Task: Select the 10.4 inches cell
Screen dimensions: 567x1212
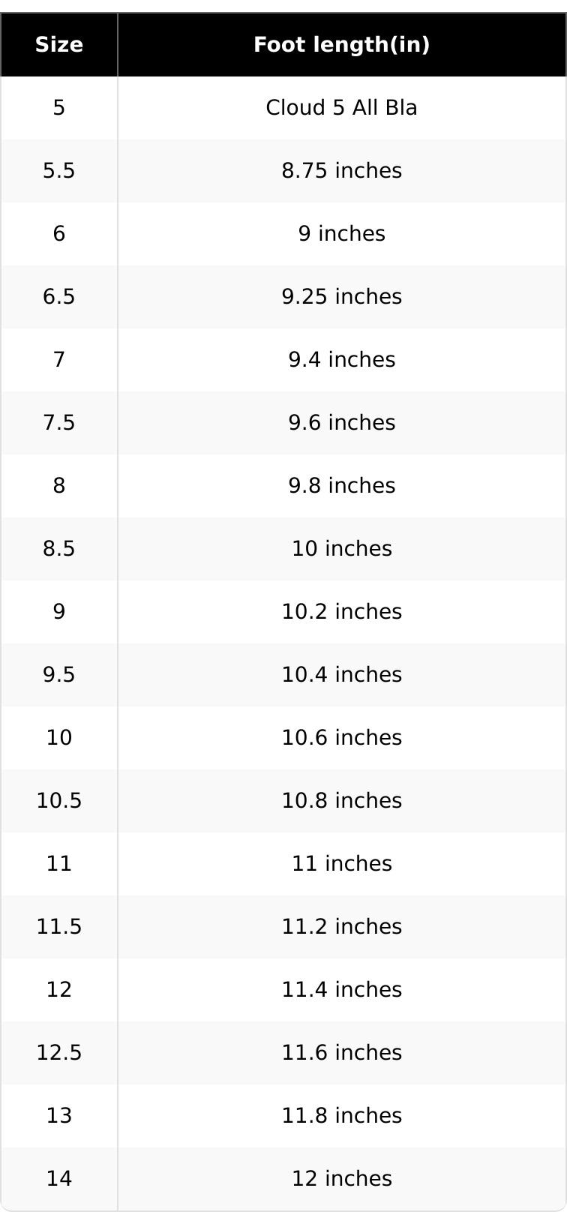Action: (x=341, y=675)
